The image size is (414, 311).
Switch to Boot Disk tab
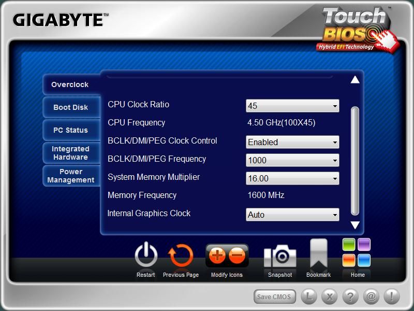tap(71, 107)
